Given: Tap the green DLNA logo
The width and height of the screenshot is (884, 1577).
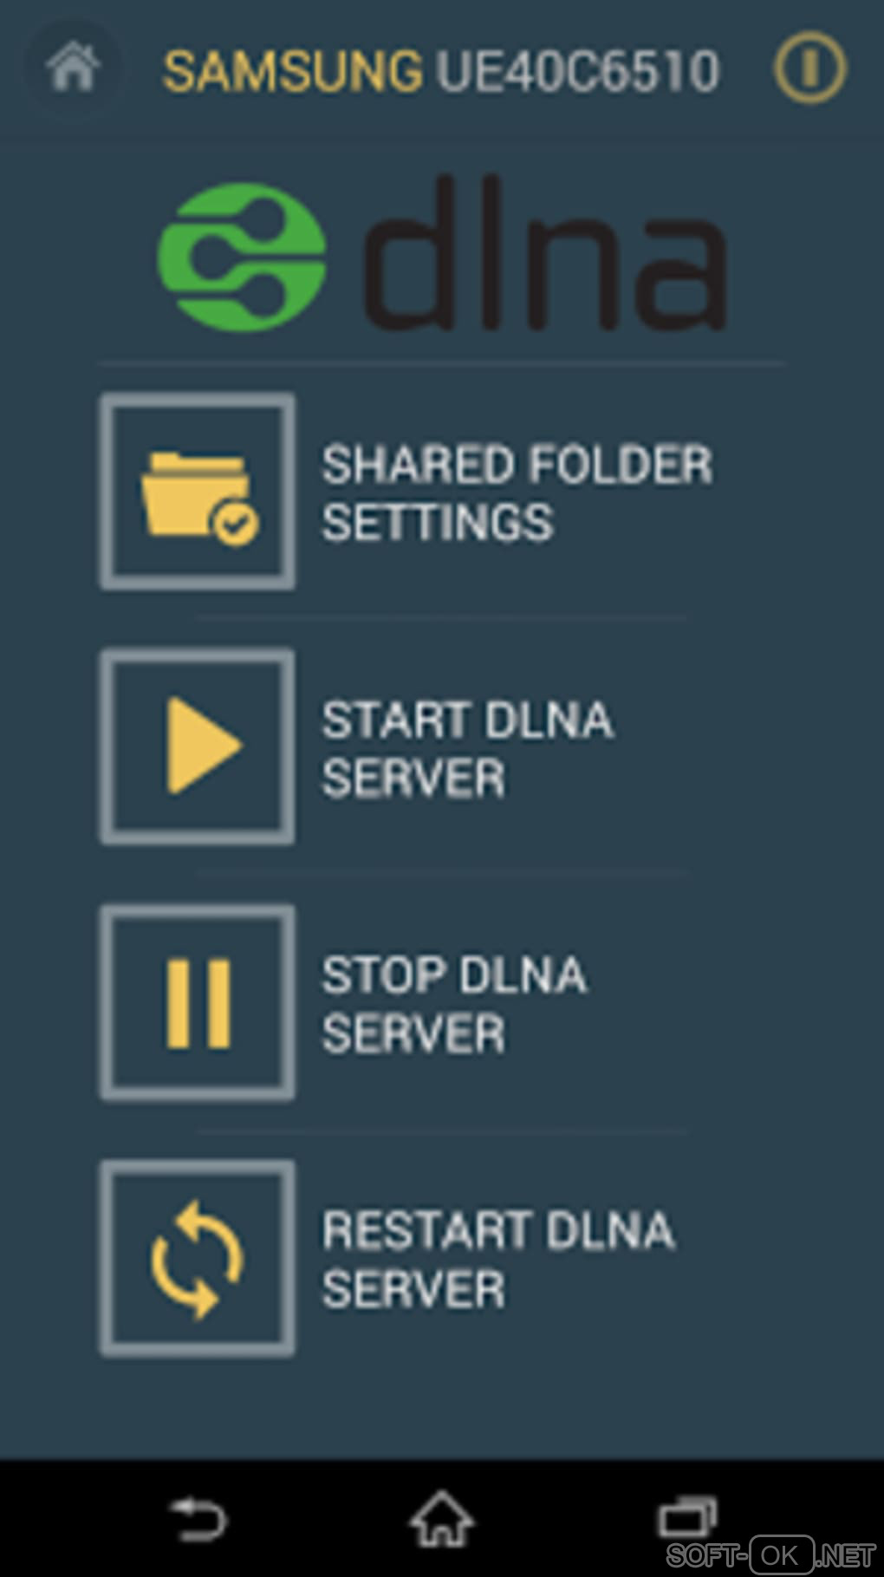Looking at the screenshot, I should tap(242, 257).
